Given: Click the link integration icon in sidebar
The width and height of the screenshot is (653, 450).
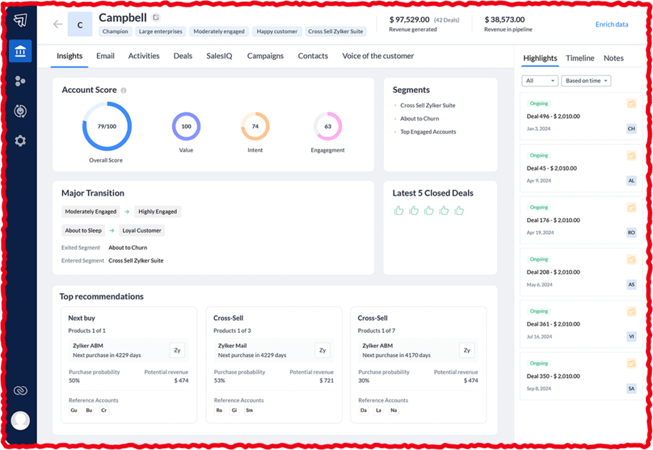Looking at the screenshot, I should (x=20, y=391).
